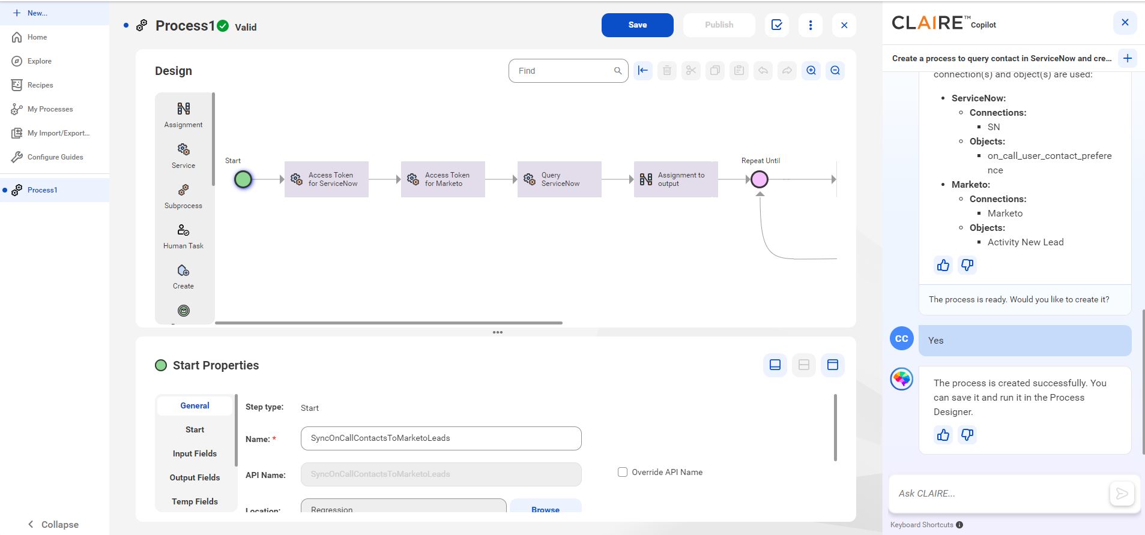The height and width of the screenshot is (535, 1145).
Task: Thumbs down the connections summary message
Action: 967,265
